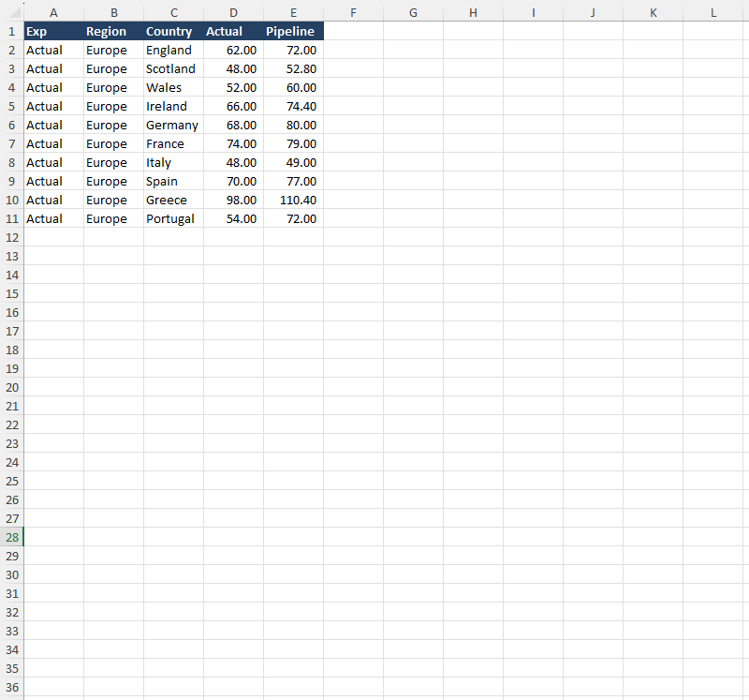The height and width of the screenshot is (700, 749).
Task: Click the 70.00 Actual value for Spain
Action: coord(233,181)
